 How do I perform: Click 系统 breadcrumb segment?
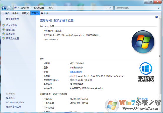[51, 8]
